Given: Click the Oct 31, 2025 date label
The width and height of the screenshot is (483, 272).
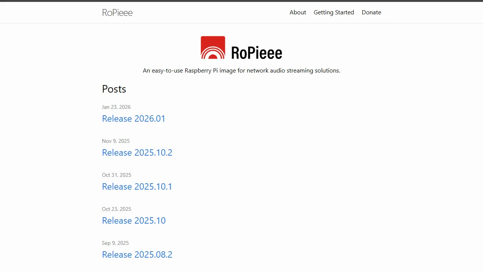Looking at the screenshot, I should point(116,175).
